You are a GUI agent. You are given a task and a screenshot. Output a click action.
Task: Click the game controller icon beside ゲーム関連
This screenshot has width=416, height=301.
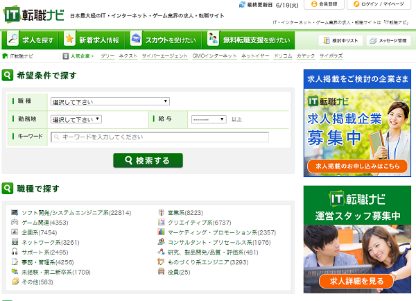(15, 223)
